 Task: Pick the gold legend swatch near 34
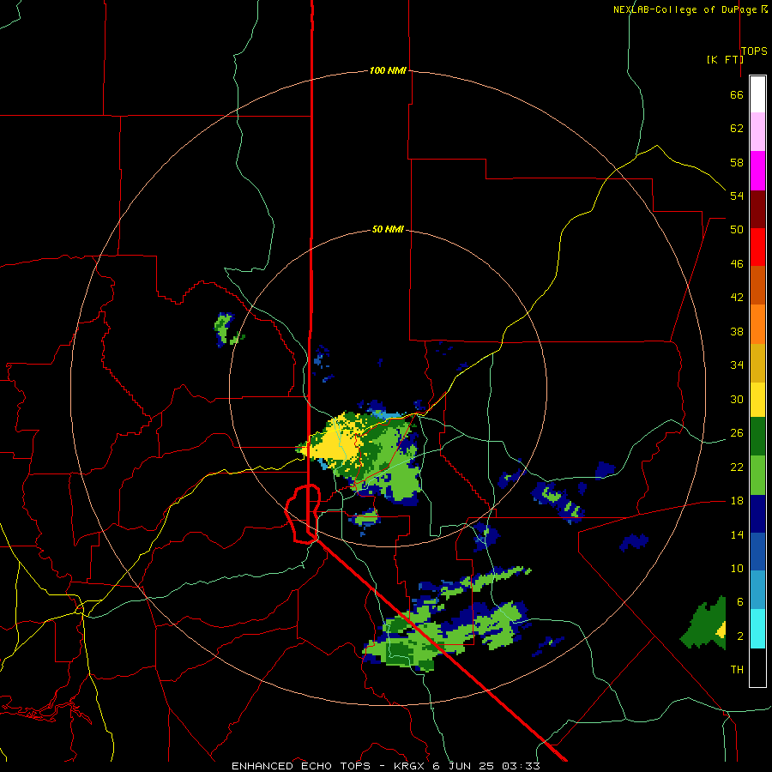click(x=757, y=364)
